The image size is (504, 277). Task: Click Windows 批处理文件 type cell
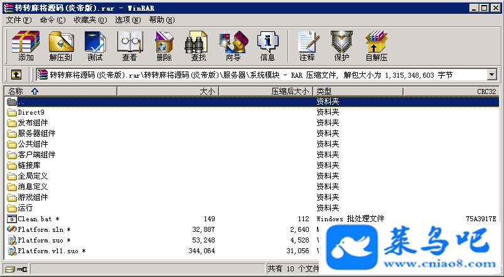(350, 219)
